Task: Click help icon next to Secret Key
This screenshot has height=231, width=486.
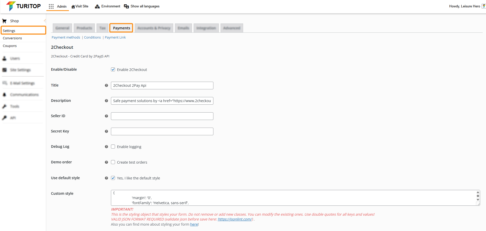Action: pos(106,131)
